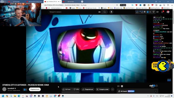Switch vidIQ panel to chart view icon
Screen dimensions: 174x98
122,86
